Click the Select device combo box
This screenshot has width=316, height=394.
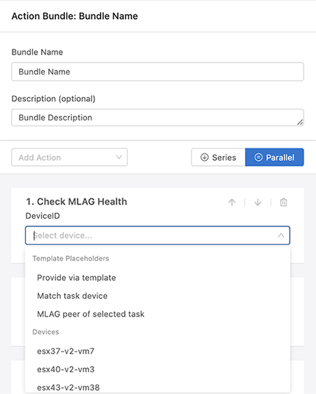(157, 235)
